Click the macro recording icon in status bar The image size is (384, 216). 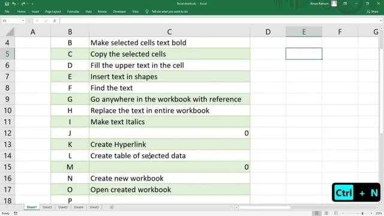pyautogui.click(x=16, y=214)
